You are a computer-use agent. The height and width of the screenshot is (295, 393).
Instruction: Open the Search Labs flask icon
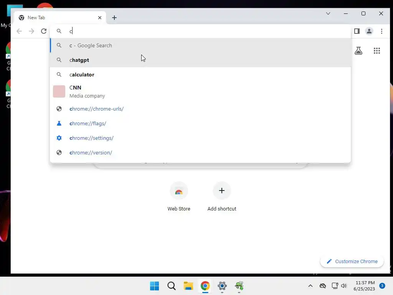[358, 51]
